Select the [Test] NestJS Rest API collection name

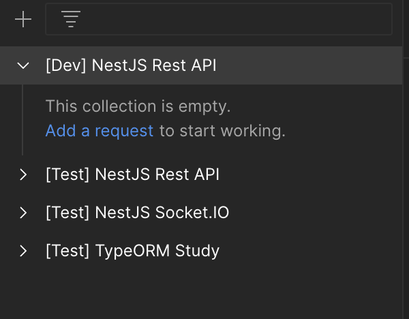(132, 174)
